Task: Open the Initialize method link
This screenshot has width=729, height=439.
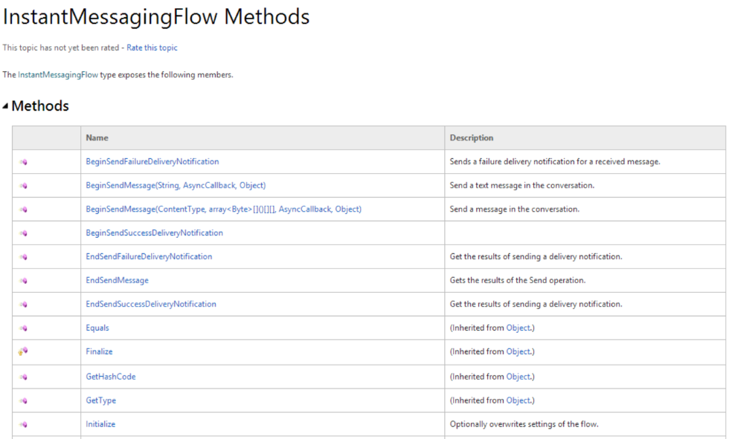Action: 100,423
